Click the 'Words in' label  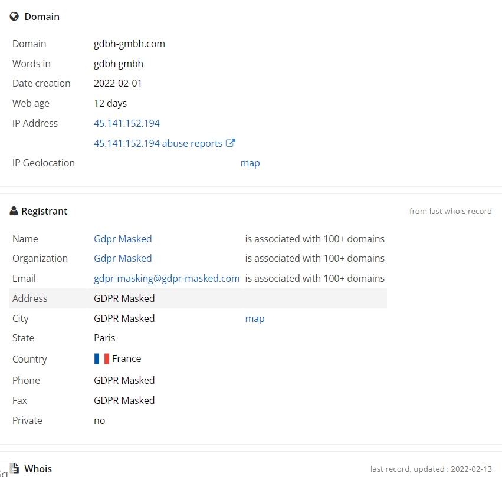(31, 64)
